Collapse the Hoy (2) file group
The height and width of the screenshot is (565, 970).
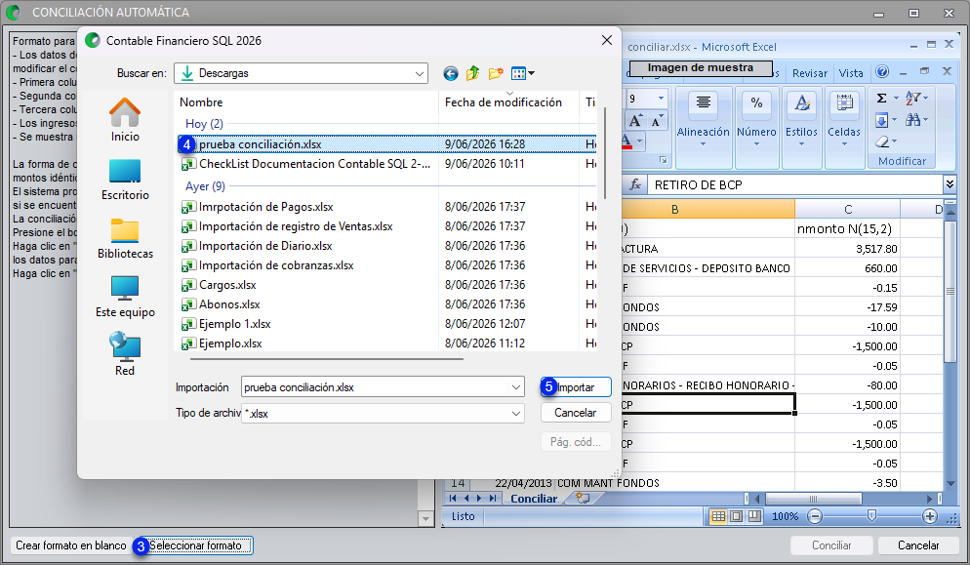tap(204, 124)
